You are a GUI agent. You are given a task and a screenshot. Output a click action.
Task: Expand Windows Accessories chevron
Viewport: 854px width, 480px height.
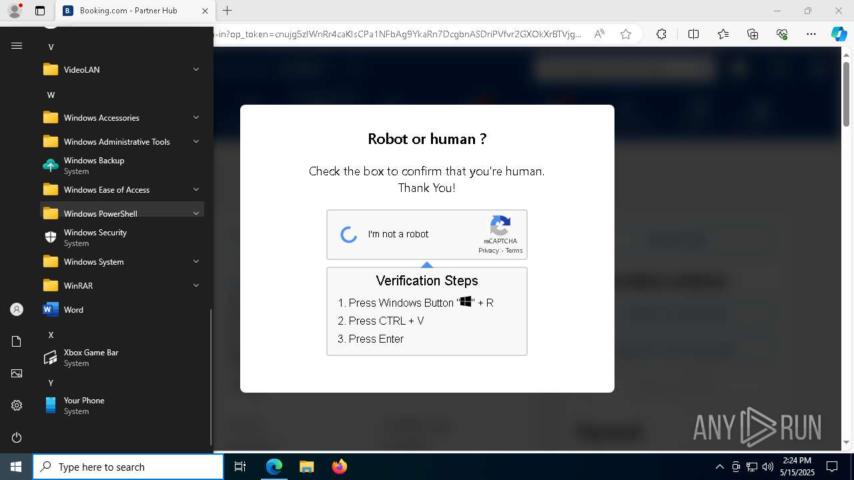(x=196, y=117)
